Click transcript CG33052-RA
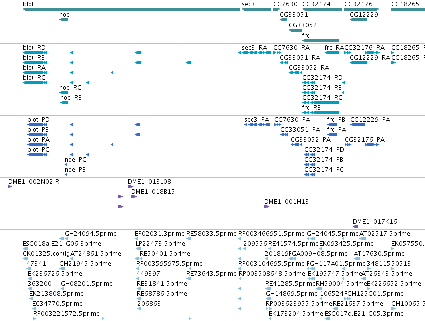 tap(309, 68)
